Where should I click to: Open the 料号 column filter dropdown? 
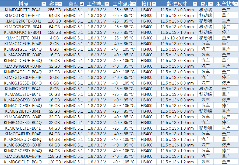click(x=44, y=4)
